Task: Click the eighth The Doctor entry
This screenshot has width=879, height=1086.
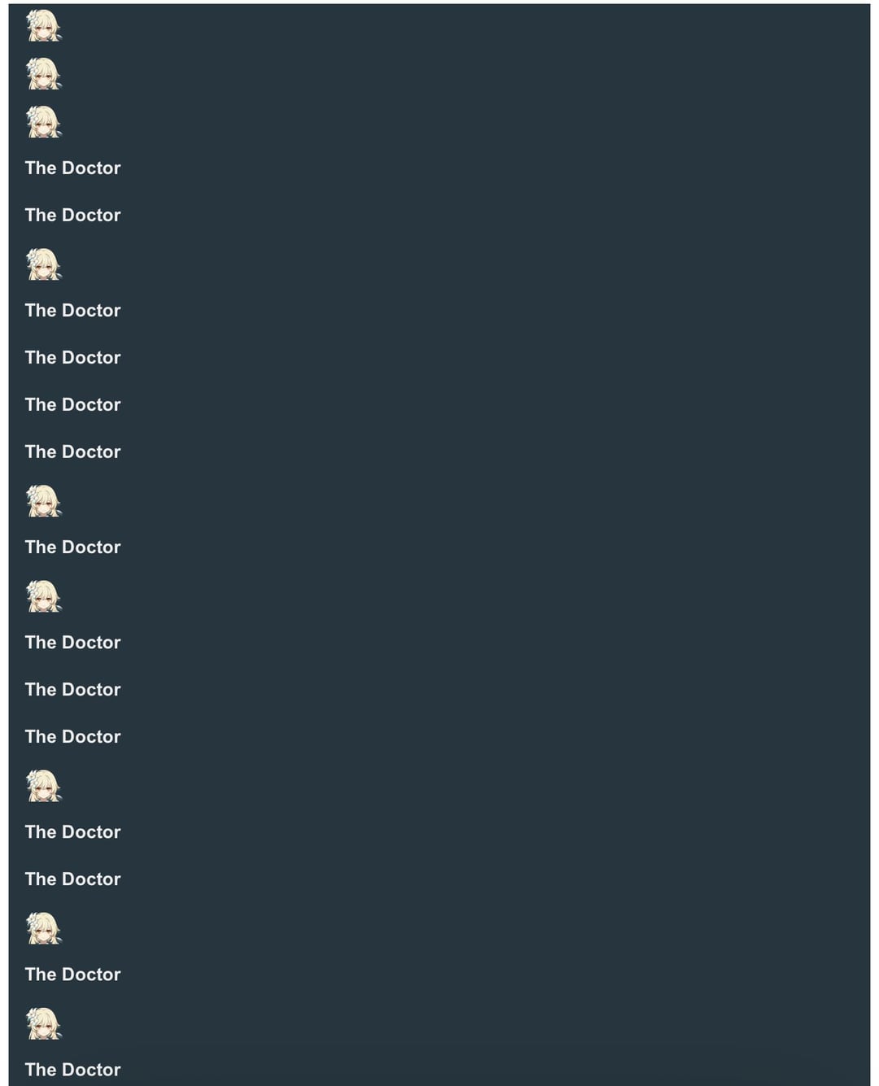Action: [72, 643]
